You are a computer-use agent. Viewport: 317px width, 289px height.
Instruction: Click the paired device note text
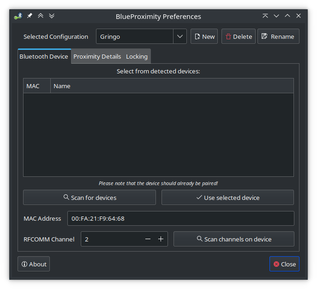coord(158,183)
